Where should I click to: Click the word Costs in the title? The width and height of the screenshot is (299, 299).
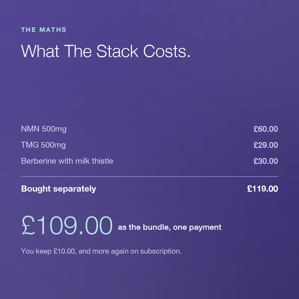tap(167, 51)
